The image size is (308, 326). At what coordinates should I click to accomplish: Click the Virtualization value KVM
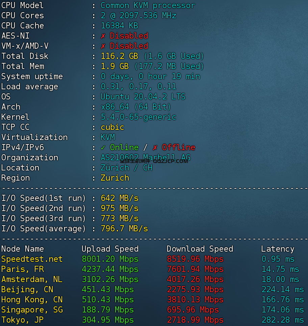[x=108, y=137]
